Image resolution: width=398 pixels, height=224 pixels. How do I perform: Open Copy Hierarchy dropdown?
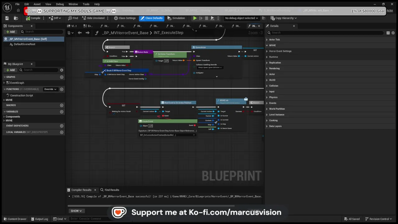pyautogui.click(x=283, y=18)
